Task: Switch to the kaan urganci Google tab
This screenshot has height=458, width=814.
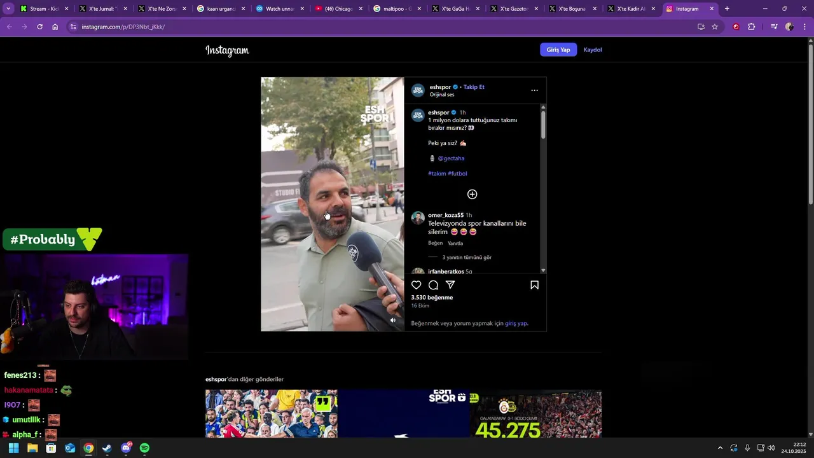Action: pyautogui.click(x=221, y=9)
